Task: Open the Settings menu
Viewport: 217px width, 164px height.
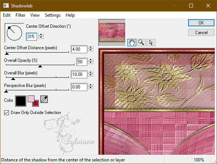Action: [x=53, y=15]
